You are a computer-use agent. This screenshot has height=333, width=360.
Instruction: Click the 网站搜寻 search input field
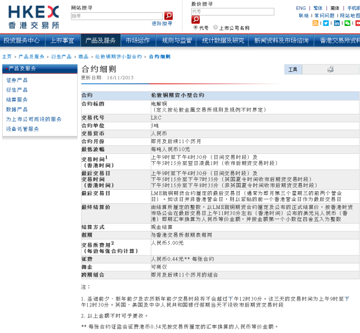[117, 16]
